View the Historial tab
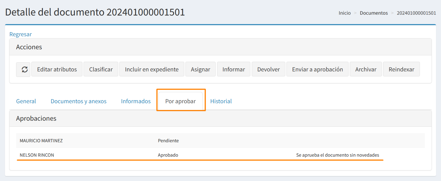 pos(221,101)
